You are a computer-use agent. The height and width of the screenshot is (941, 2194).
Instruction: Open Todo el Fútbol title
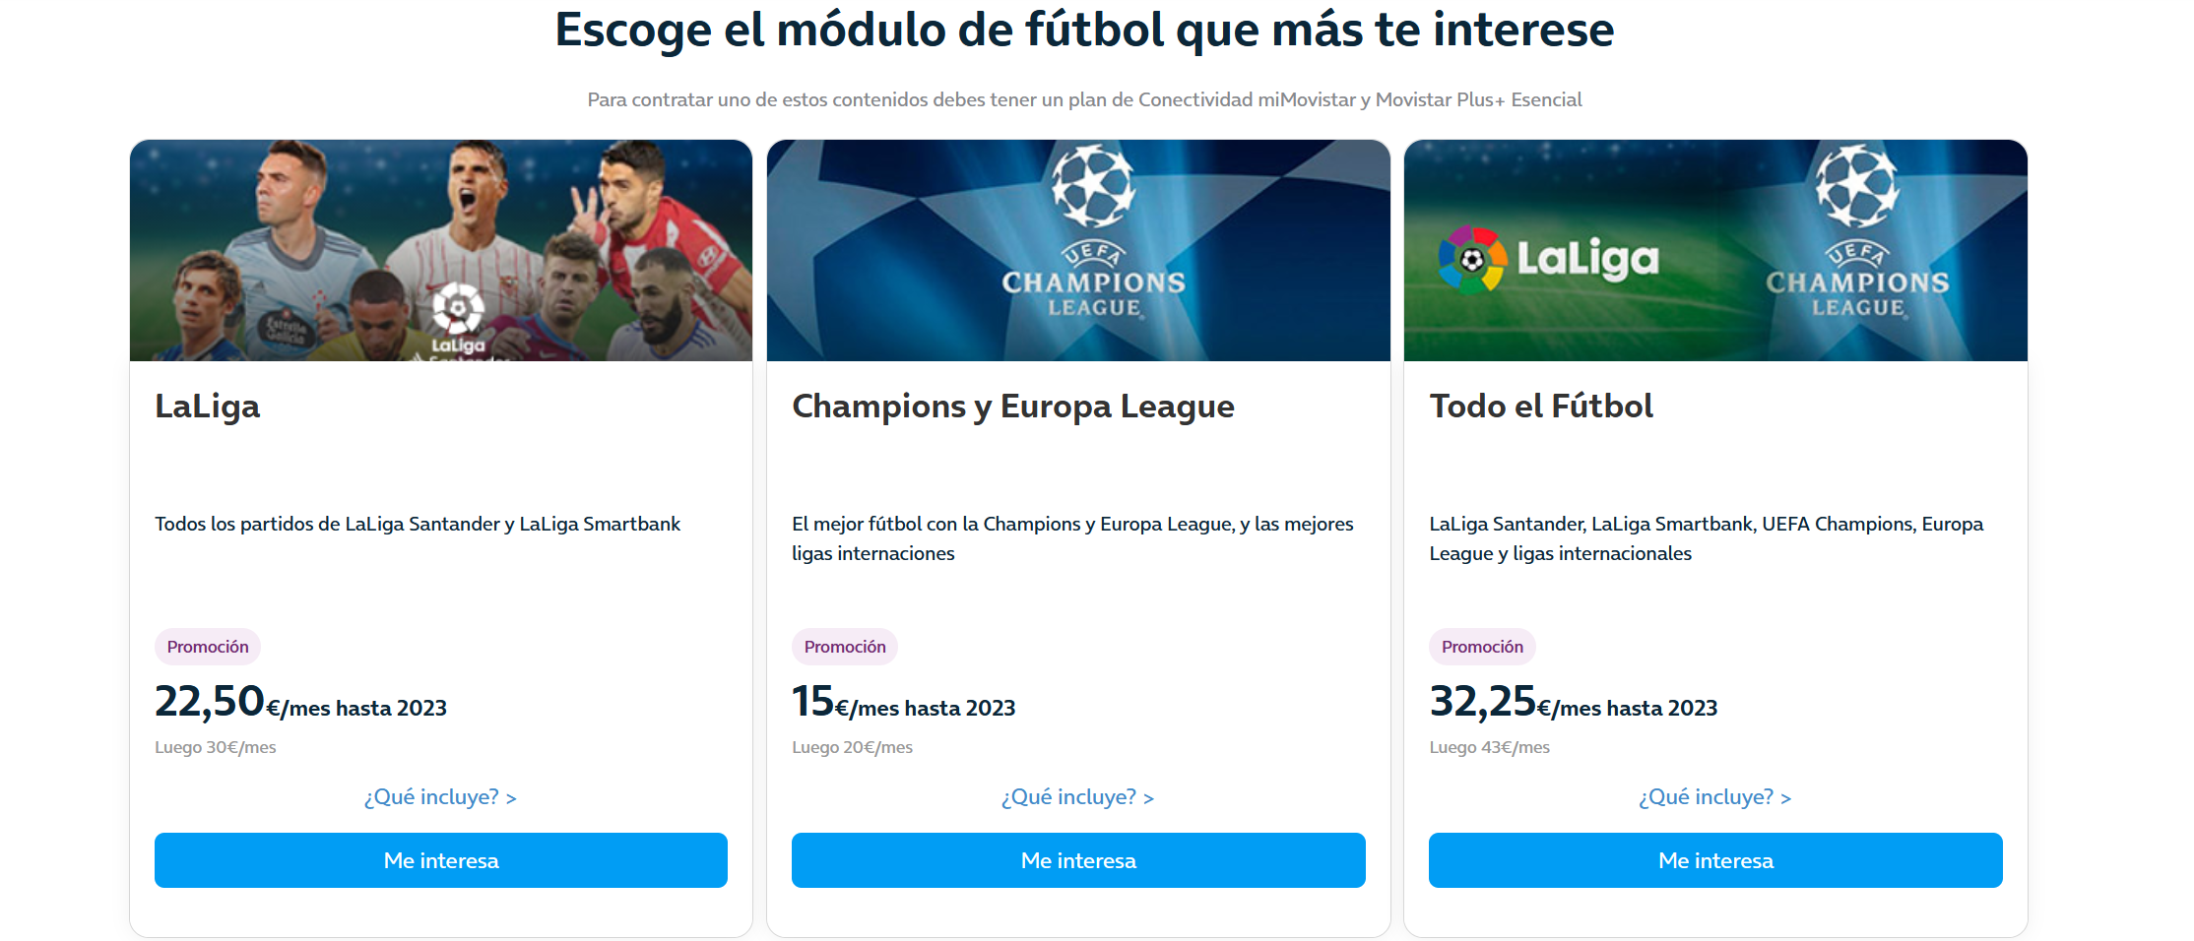[1541, 406]
